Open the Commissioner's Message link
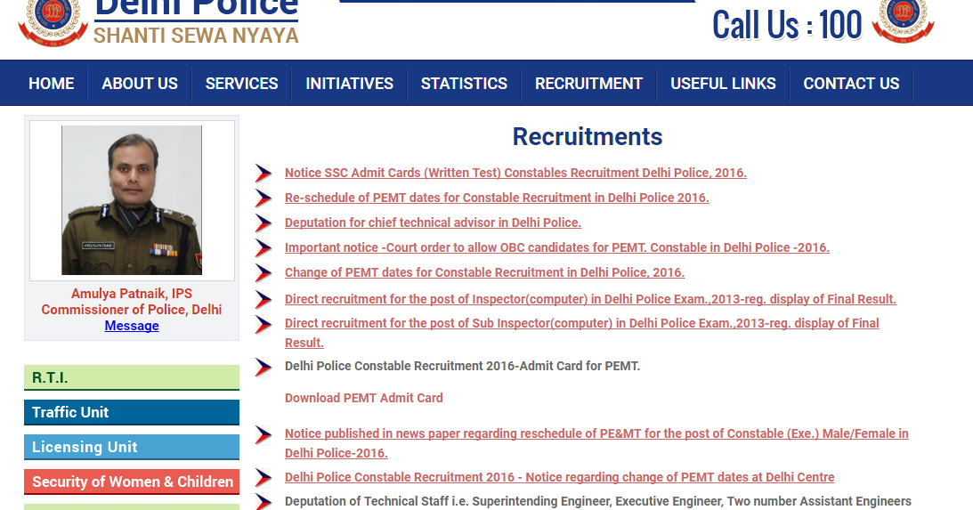The height and width of the screenshot is (510, 973). (x=132, y=326)
